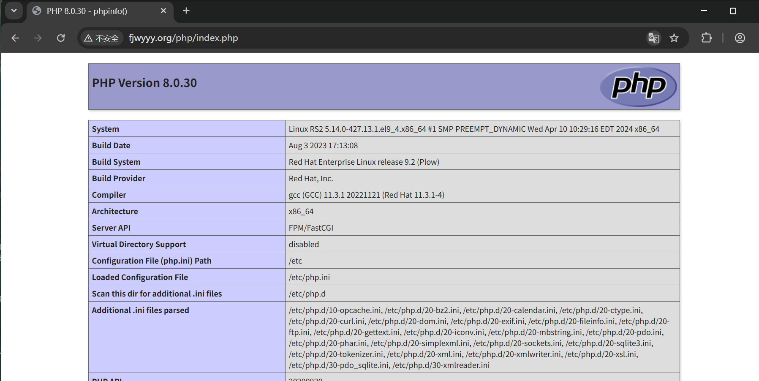Viewport: 759px width, 381px height.
Task: Click the 'Additional .ini files parsed' label
Action: click(140, 310)
